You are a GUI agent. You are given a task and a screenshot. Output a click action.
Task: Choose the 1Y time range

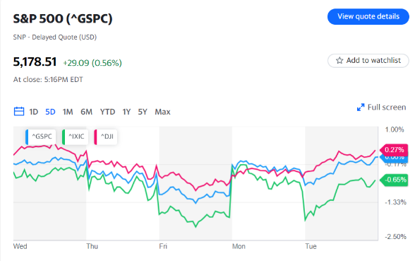126,112
